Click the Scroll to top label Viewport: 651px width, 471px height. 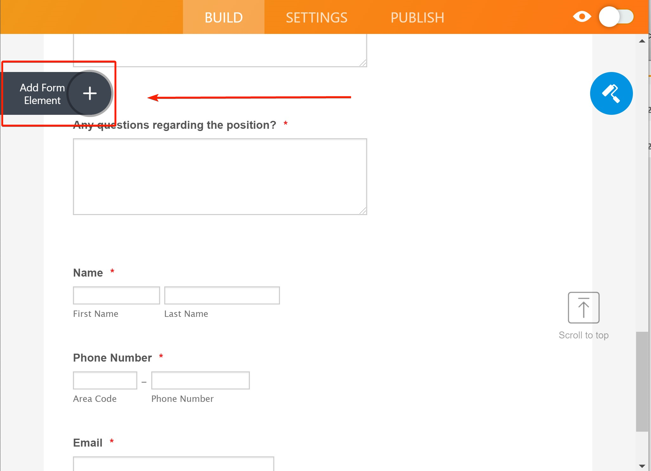tap(583, 335)
